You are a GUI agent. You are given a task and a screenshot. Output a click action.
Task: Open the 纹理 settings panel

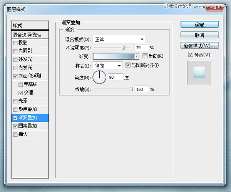pos(28,93)
